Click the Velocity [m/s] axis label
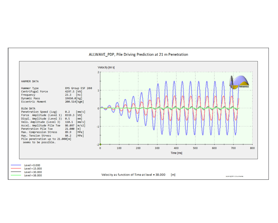 106,67
